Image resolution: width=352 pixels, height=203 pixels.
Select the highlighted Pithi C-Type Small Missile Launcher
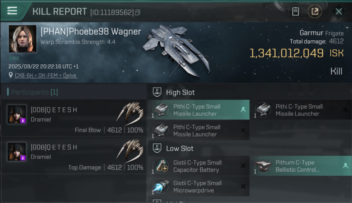[x=198, y=110]
